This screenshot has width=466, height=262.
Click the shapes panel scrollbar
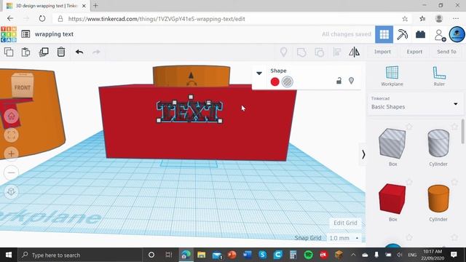click(463, 131)
